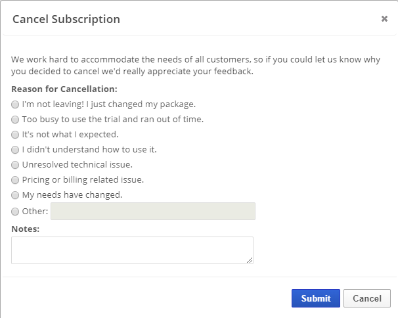Grab the Notes textarea resize handle
The width and height of the screenshot is (398, 318).
click(250, 260)
